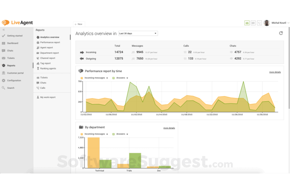Select Agent report in Reports menu

(46, 48)
